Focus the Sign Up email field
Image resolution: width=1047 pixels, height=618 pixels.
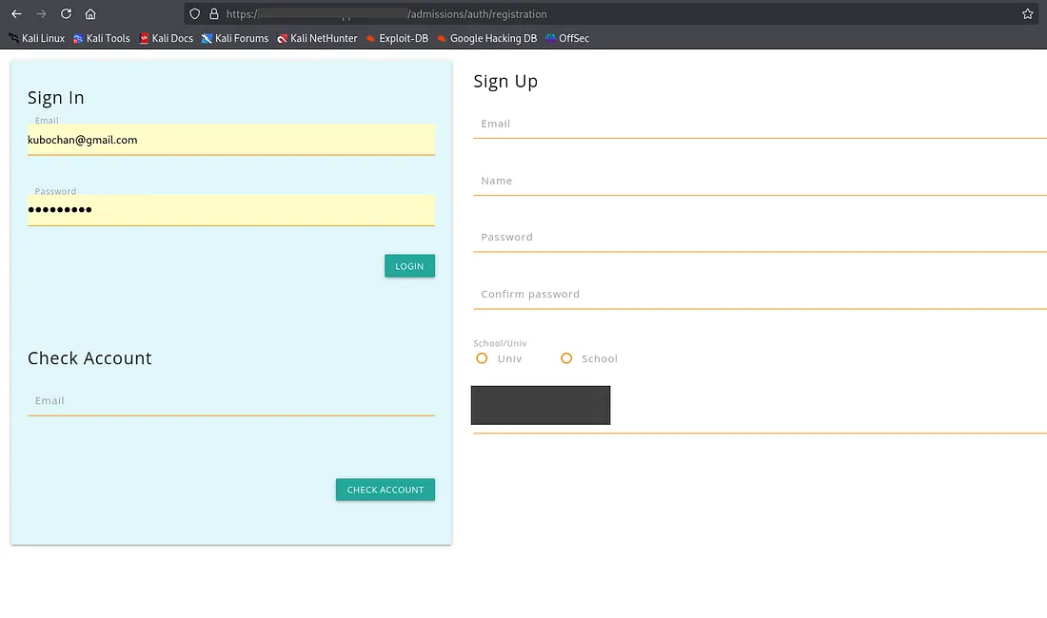tap(760, 124)
